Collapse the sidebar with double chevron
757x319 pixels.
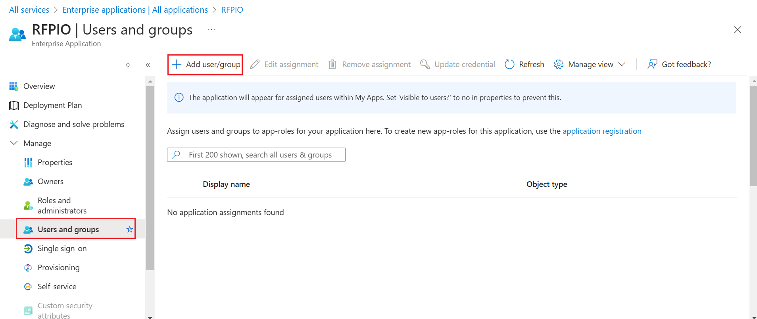pos(148,65)
